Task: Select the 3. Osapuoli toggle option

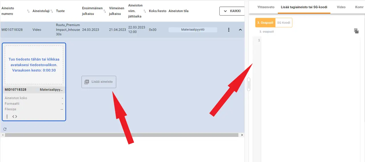Action: tap(265, 23)
